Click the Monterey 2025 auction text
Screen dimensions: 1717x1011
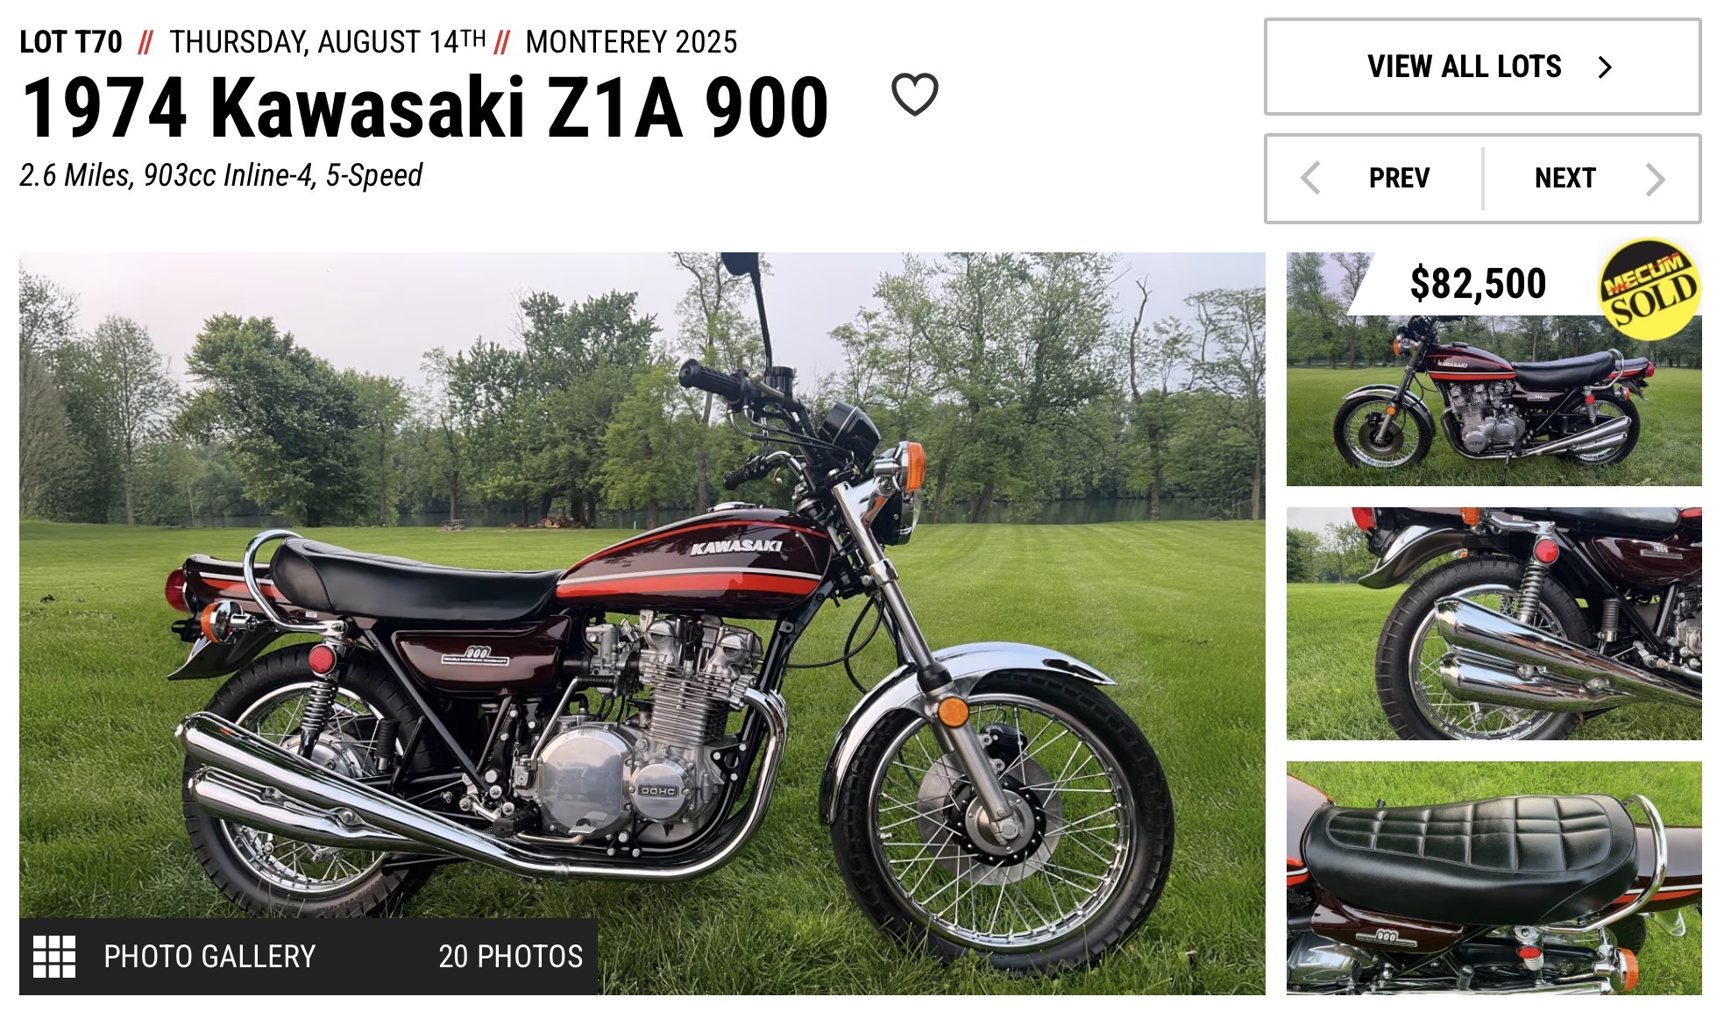[631, 42]
